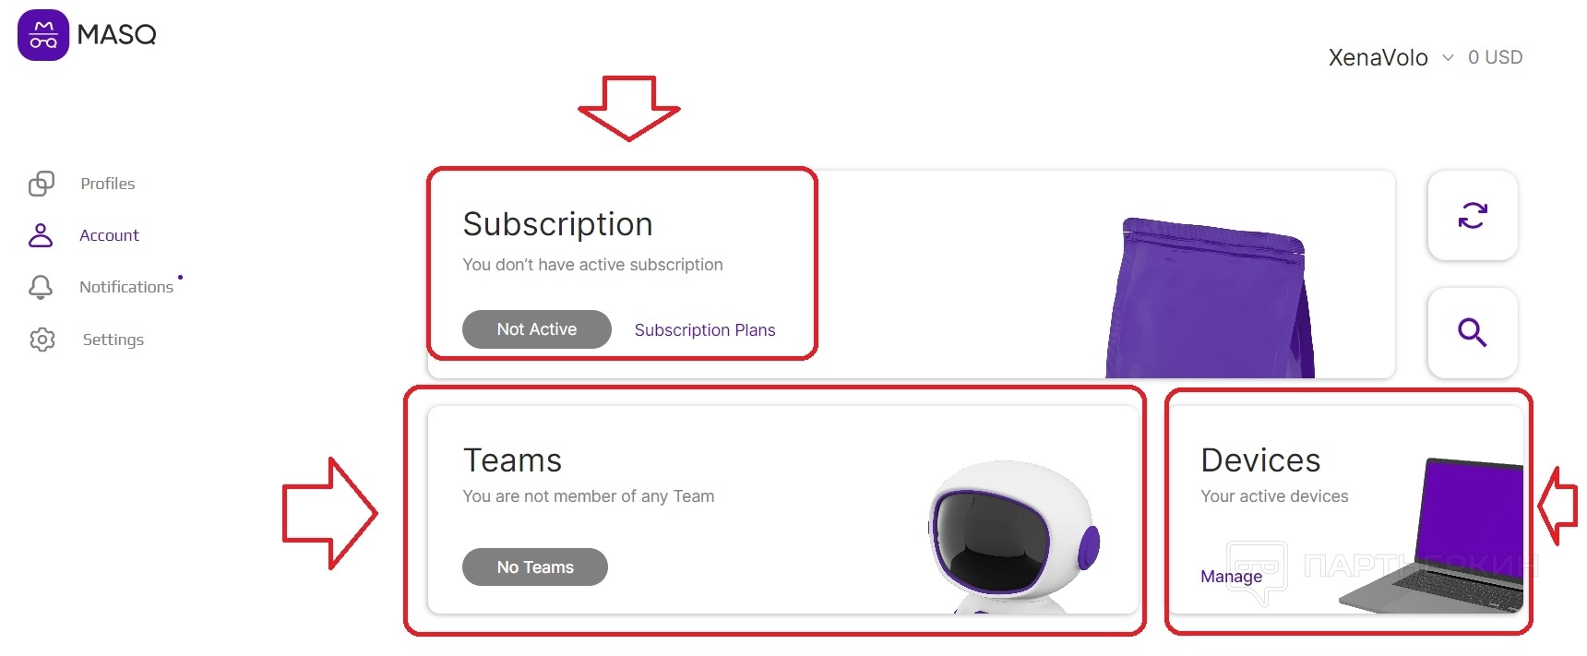
Task: Click the No Teams button
Action: click(535, 567)
